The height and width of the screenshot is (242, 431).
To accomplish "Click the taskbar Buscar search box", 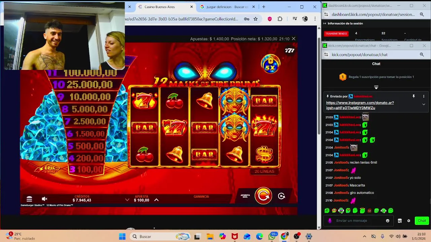I will coord(160,237).
